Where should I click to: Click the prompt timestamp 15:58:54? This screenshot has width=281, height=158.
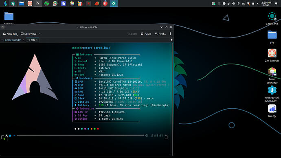pyautogui.click(x=157, y=136)
